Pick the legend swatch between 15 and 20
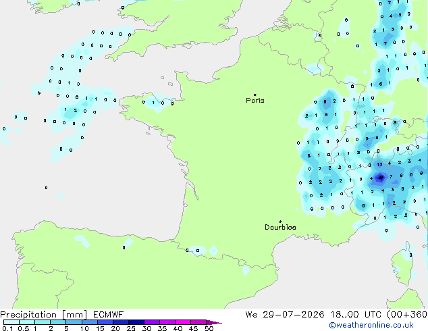Viewport: 428px width, 331px height. 105,322
